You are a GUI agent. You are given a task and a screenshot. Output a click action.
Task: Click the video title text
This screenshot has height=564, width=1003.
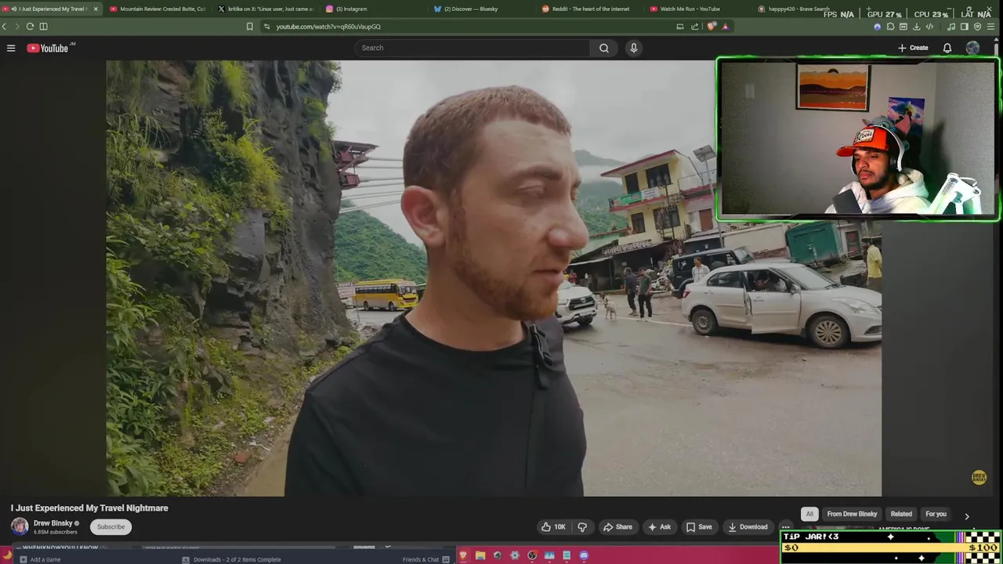tap(89, 508)
